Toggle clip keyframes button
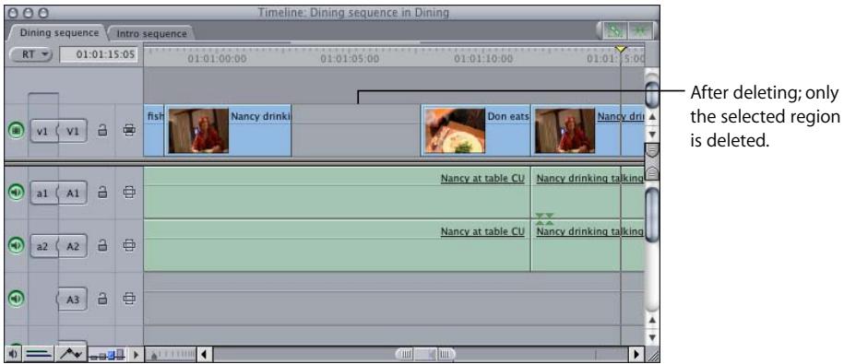 click(38, 354)
